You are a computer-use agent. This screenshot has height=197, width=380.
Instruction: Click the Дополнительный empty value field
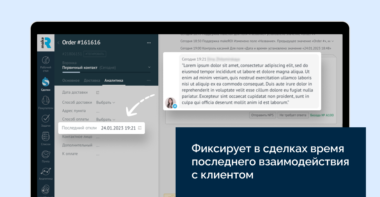98,146
